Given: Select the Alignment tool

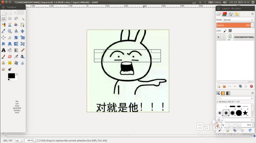Looking at the screenshot, I should pyautogui.click(x=3, y=38).
